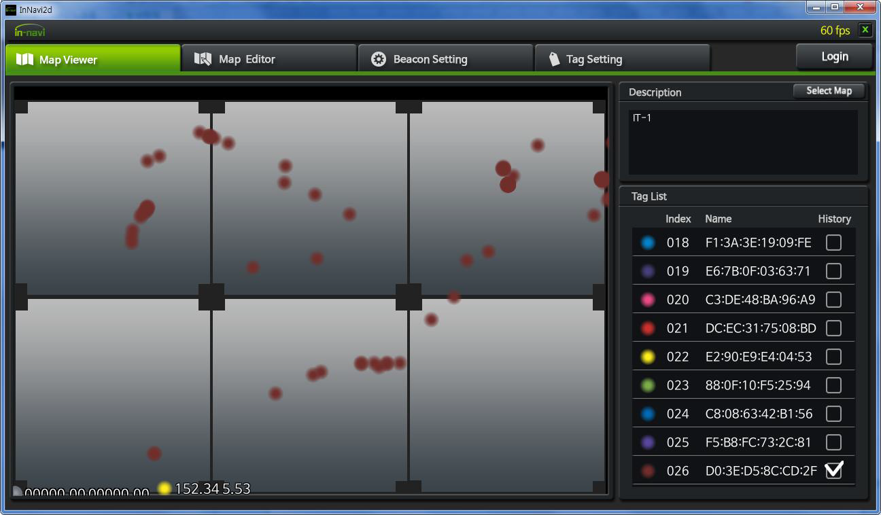
Task: Click the dark red dot of tag 026
Action: (648, 471)
